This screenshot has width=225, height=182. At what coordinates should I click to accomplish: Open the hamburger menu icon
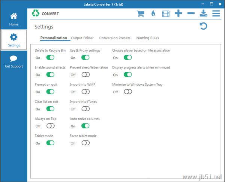[x=216, y=13]
